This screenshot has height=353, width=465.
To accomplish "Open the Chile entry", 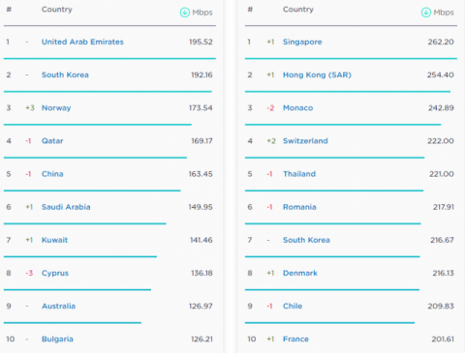I will [293, 307].
